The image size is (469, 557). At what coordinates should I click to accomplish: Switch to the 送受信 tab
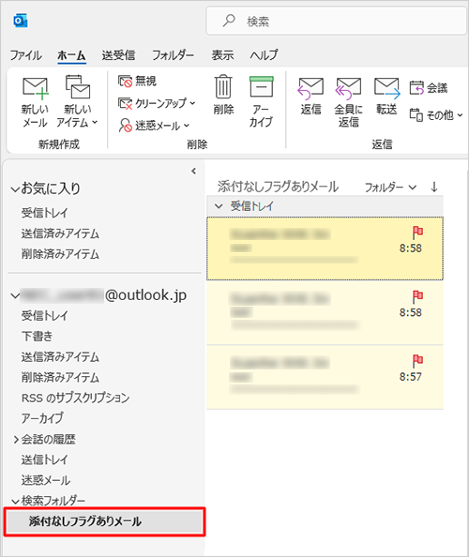click(118, 55)
